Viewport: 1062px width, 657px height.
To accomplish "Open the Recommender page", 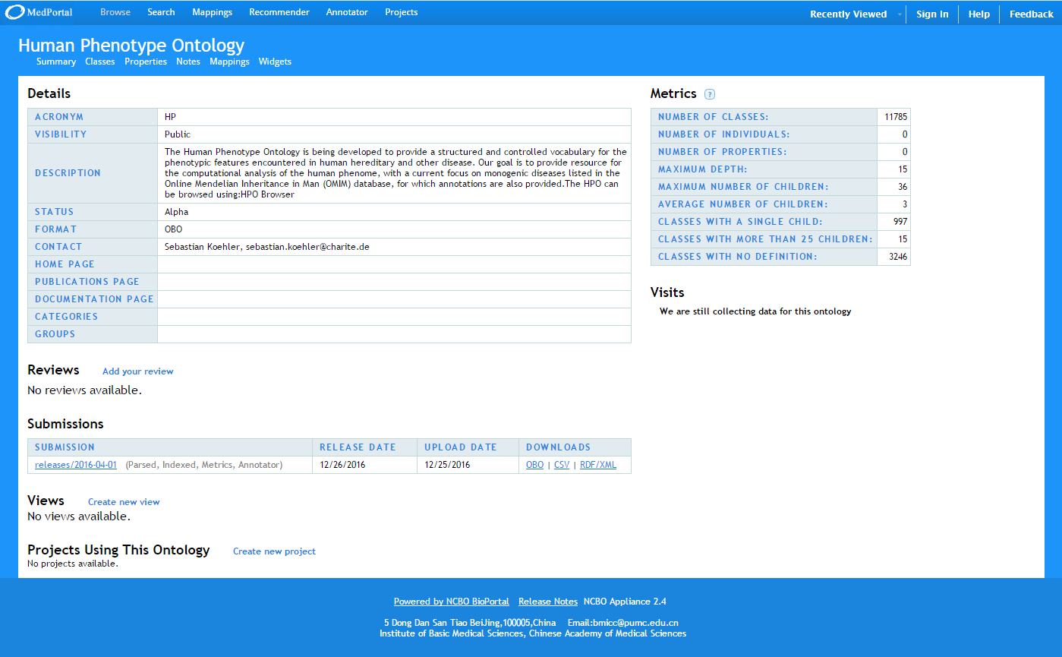I will [x=279, y=12].
